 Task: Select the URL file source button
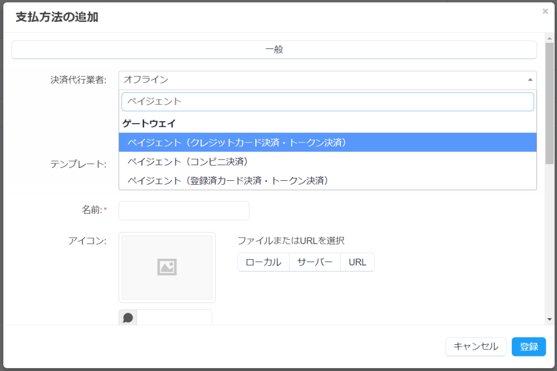[x=358, y=262]
